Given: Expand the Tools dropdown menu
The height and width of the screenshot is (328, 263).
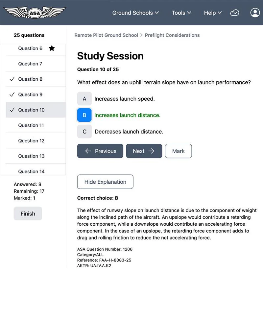Looking at the screenshot, I should (x=181, y=13).
